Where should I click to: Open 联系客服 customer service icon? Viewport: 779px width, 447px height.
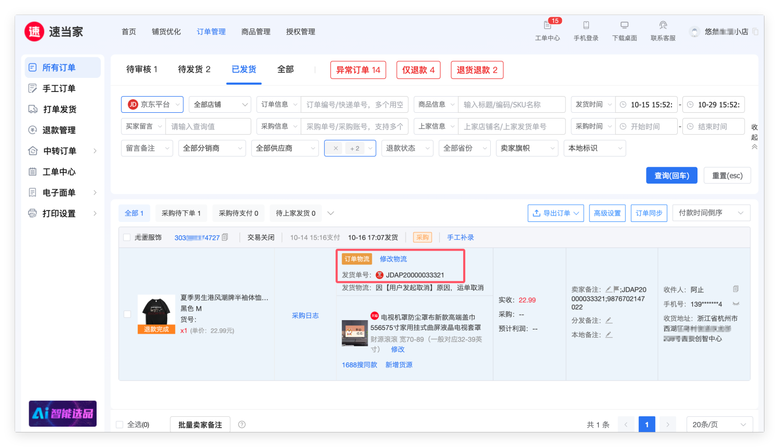point(663,25)
